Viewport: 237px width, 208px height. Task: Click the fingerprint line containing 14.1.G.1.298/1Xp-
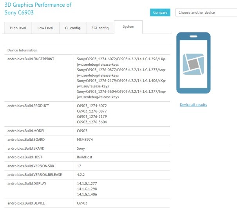tap(121, 59)
